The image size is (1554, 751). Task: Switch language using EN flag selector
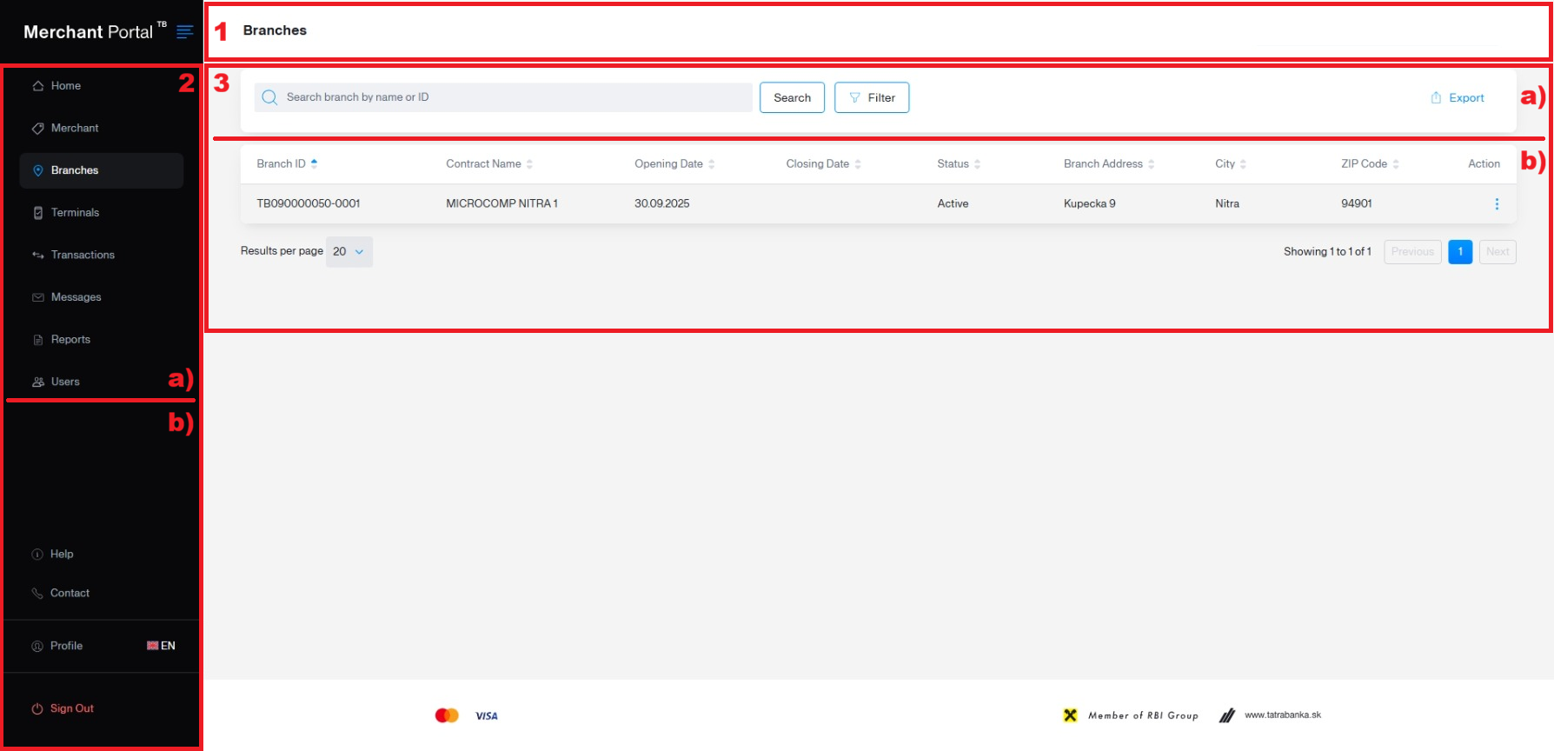(x=161, y=646)
